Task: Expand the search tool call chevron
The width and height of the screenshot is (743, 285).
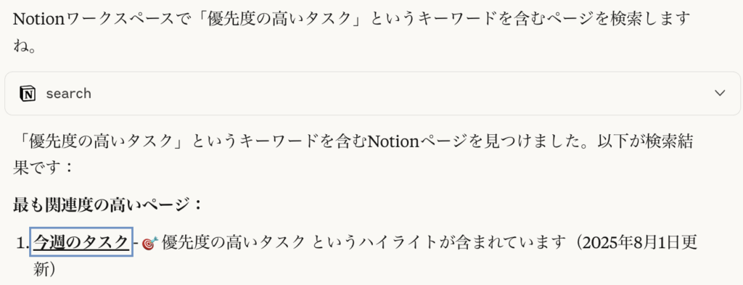Action: [x=720, y=94]
